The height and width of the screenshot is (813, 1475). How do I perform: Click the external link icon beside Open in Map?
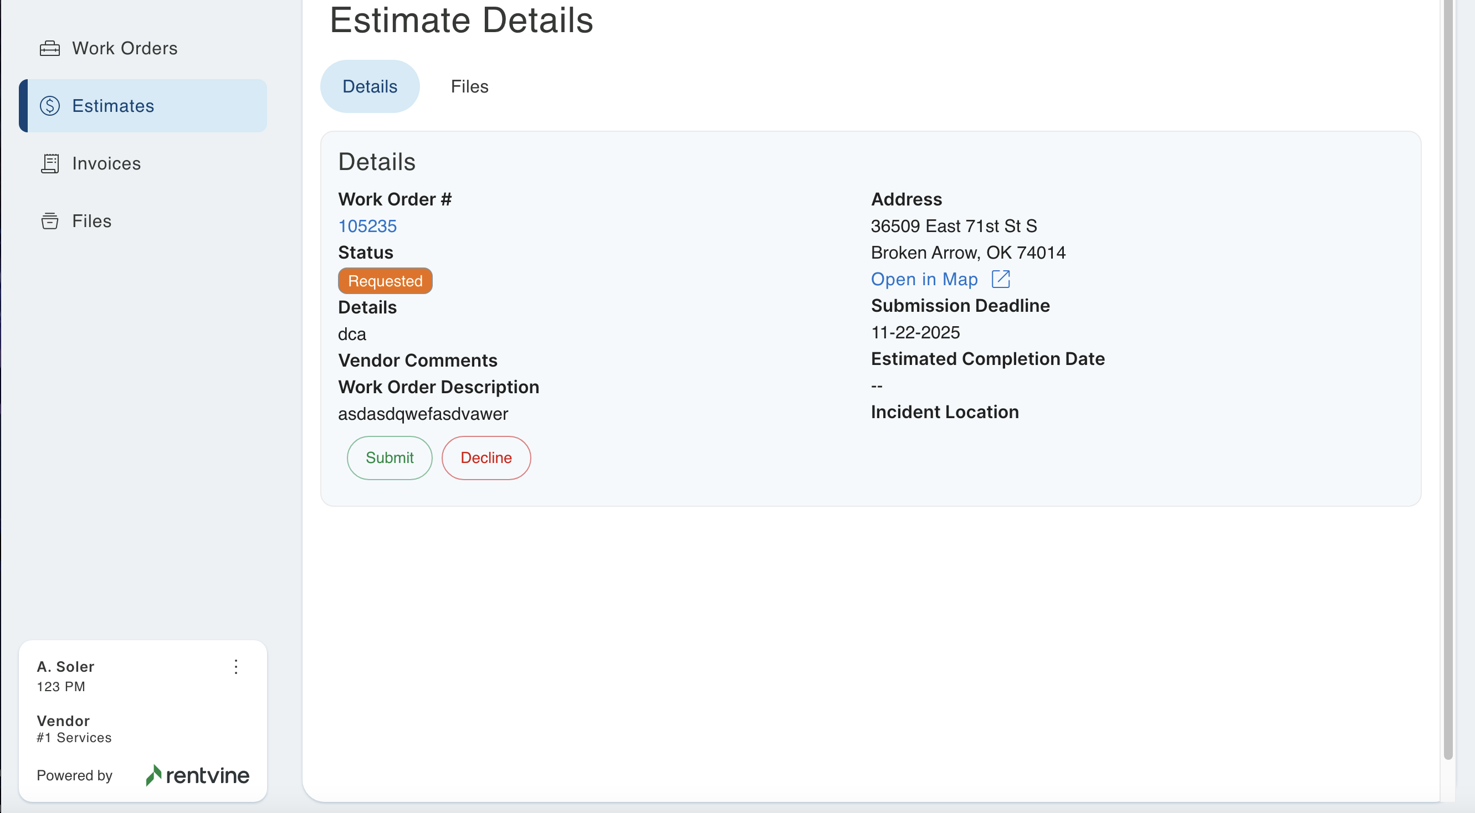1000,279
